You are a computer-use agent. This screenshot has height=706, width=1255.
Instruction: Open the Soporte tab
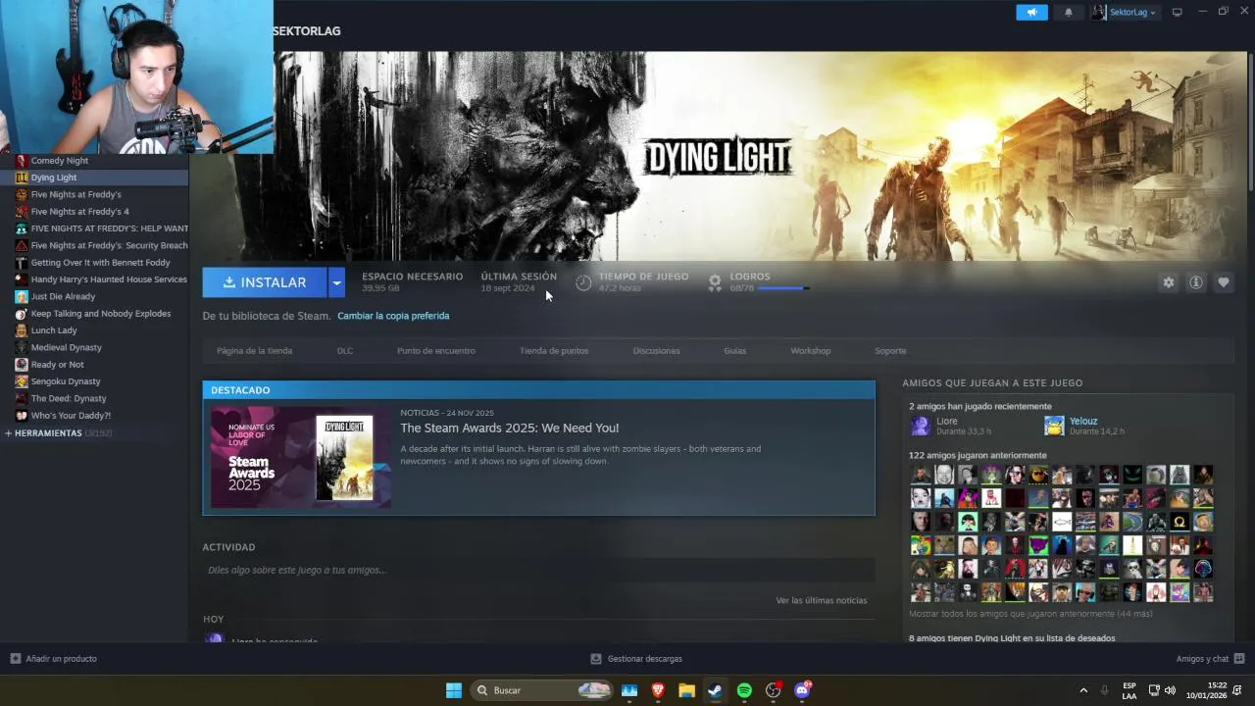point(890,351)
